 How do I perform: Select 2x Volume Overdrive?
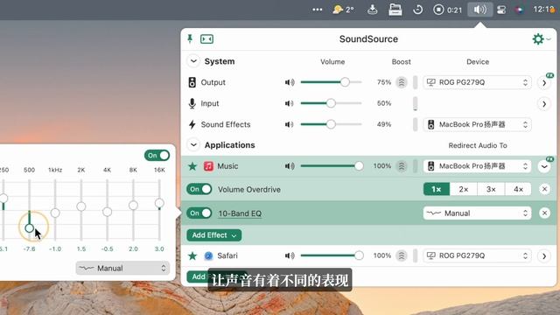[x=464, y=189]
